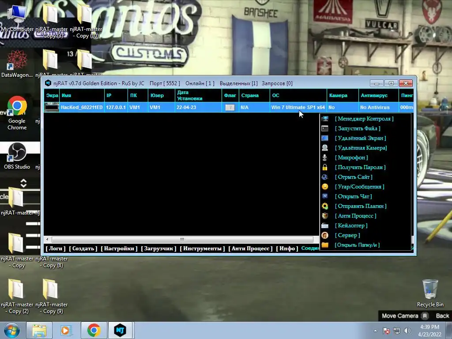Click the microphone icon in the context menu
The image size is (452, 339).
click(325, 158)
